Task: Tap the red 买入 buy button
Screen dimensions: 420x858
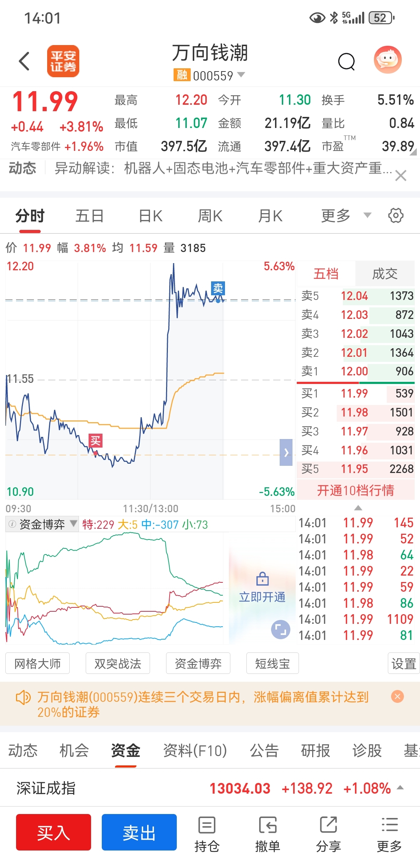Action: pyautogui.click(x=54, y=832)
